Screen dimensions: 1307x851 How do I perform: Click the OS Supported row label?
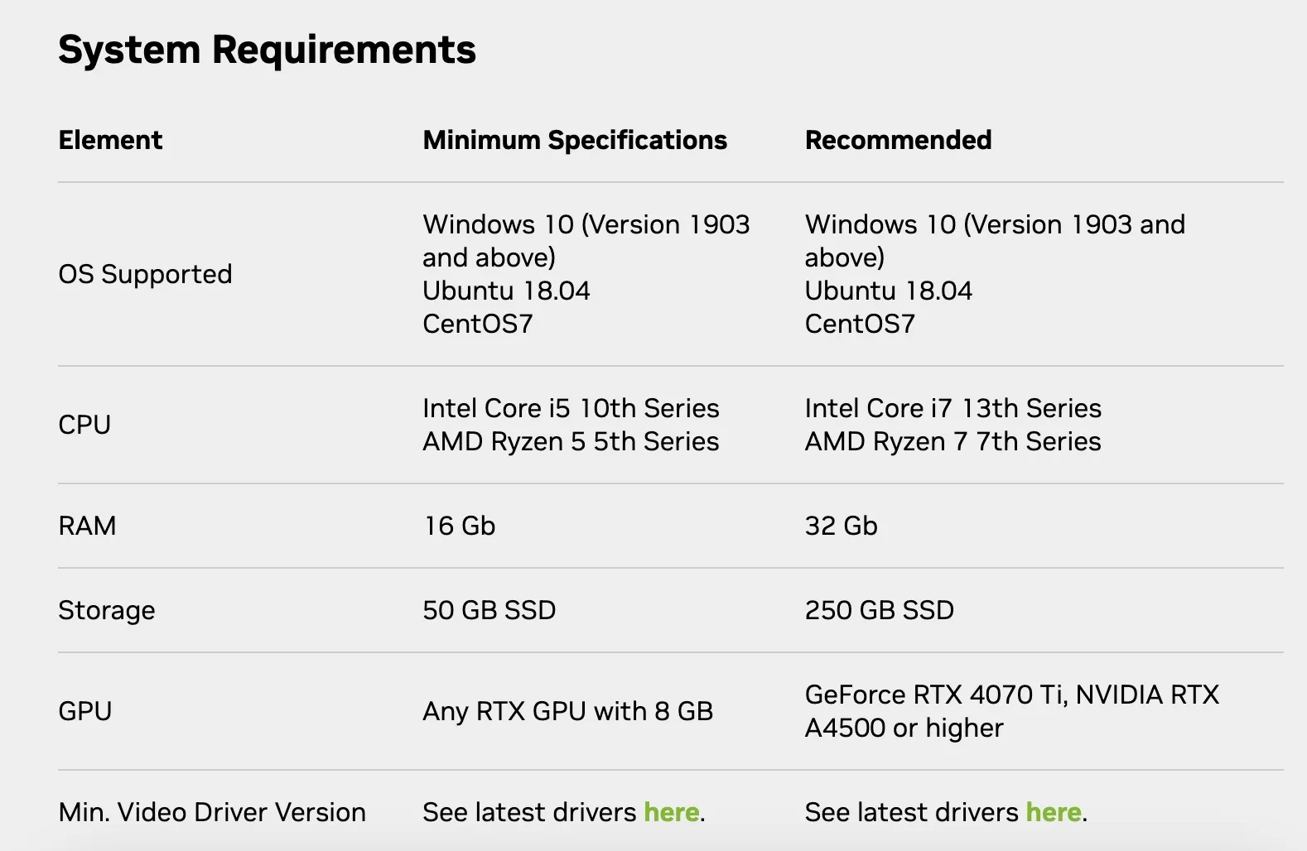(145, 274)
